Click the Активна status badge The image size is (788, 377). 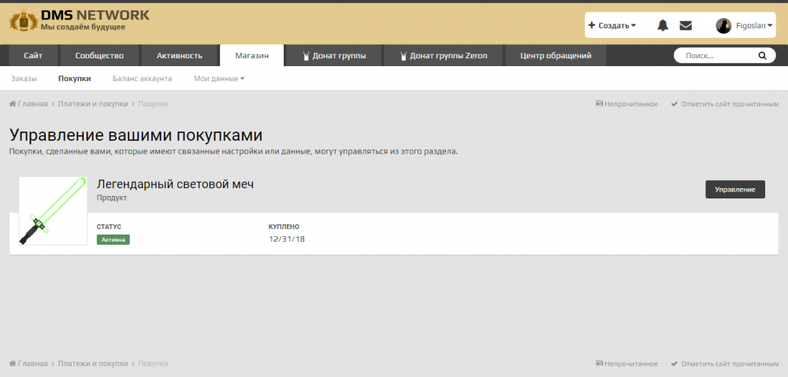tap(113, 240)
